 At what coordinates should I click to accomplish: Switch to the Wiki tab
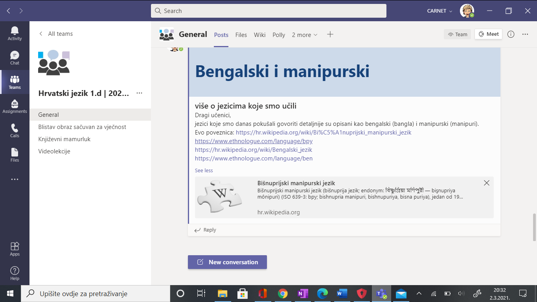click(x=259, y=35)
